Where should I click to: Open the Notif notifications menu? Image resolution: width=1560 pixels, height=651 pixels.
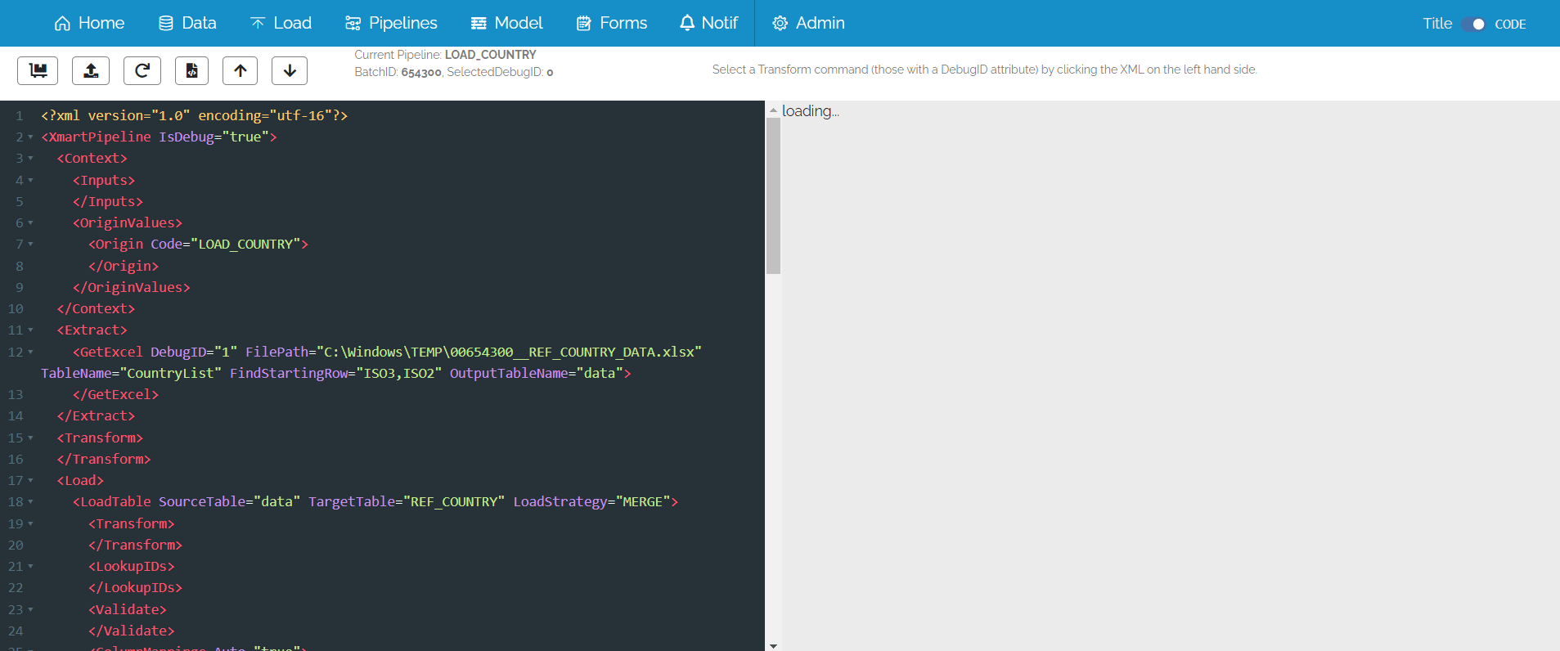coord(708,23)
